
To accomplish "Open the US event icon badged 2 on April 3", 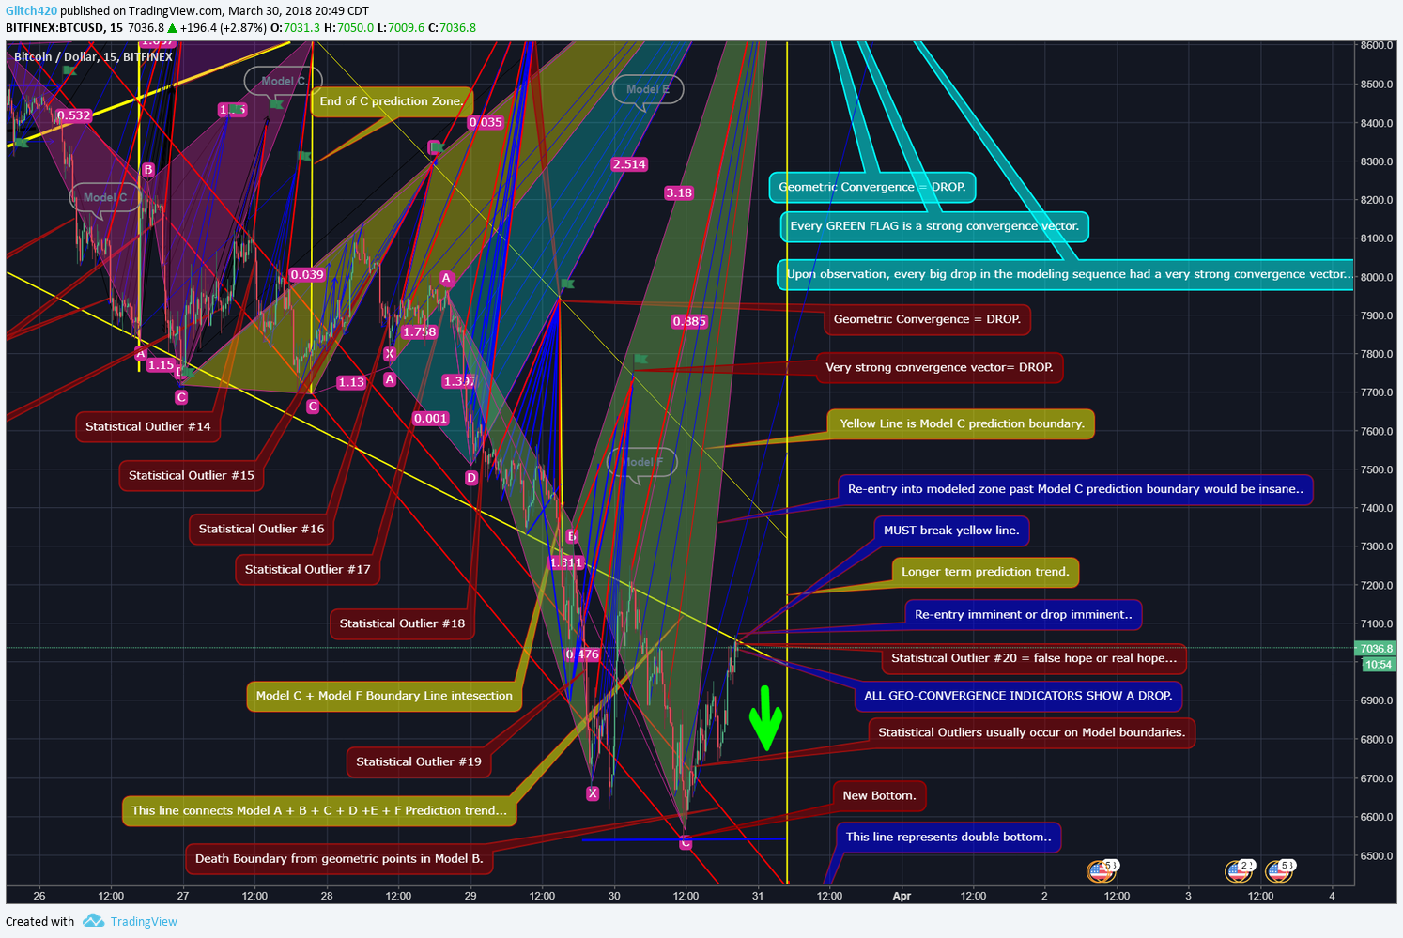I will [x=1239, y=871].
